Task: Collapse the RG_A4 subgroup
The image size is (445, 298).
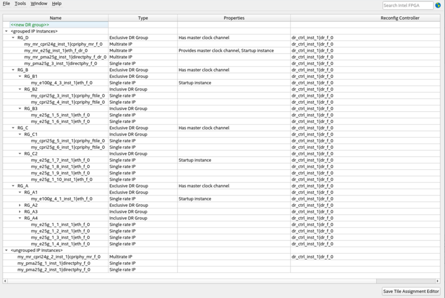Action: click(20, 218)
